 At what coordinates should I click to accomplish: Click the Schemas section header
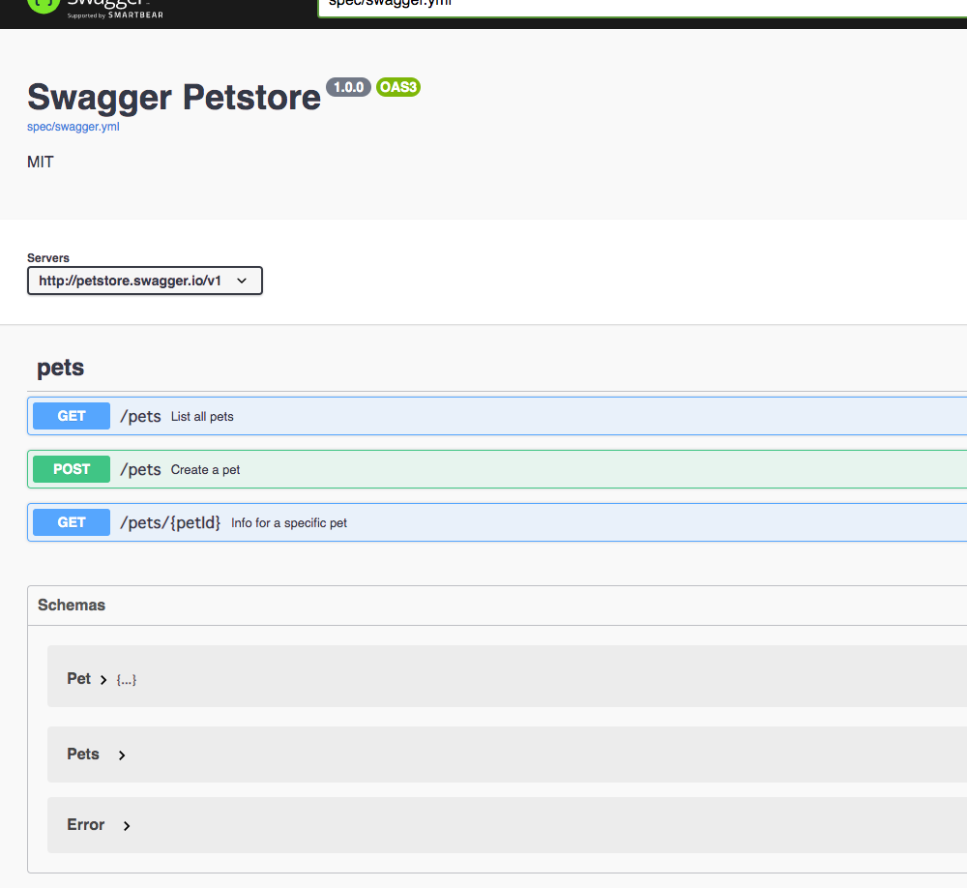tap(71, 605)
